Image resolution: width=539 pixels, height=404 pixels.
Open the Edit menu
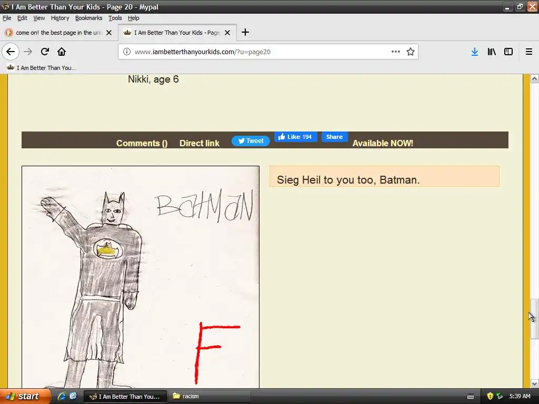[x=22, y=18]
